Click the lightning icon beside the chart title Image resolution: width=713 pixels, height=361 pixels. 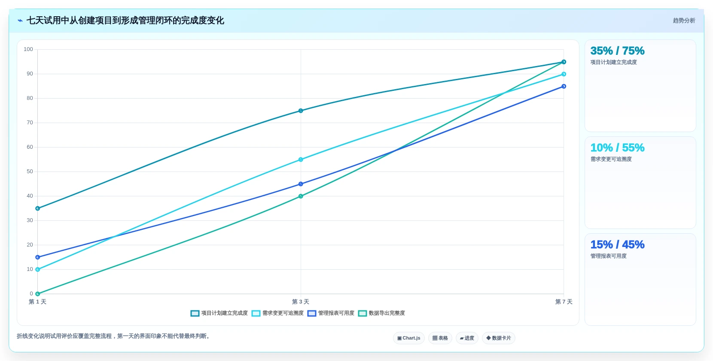tap(20, 21)
